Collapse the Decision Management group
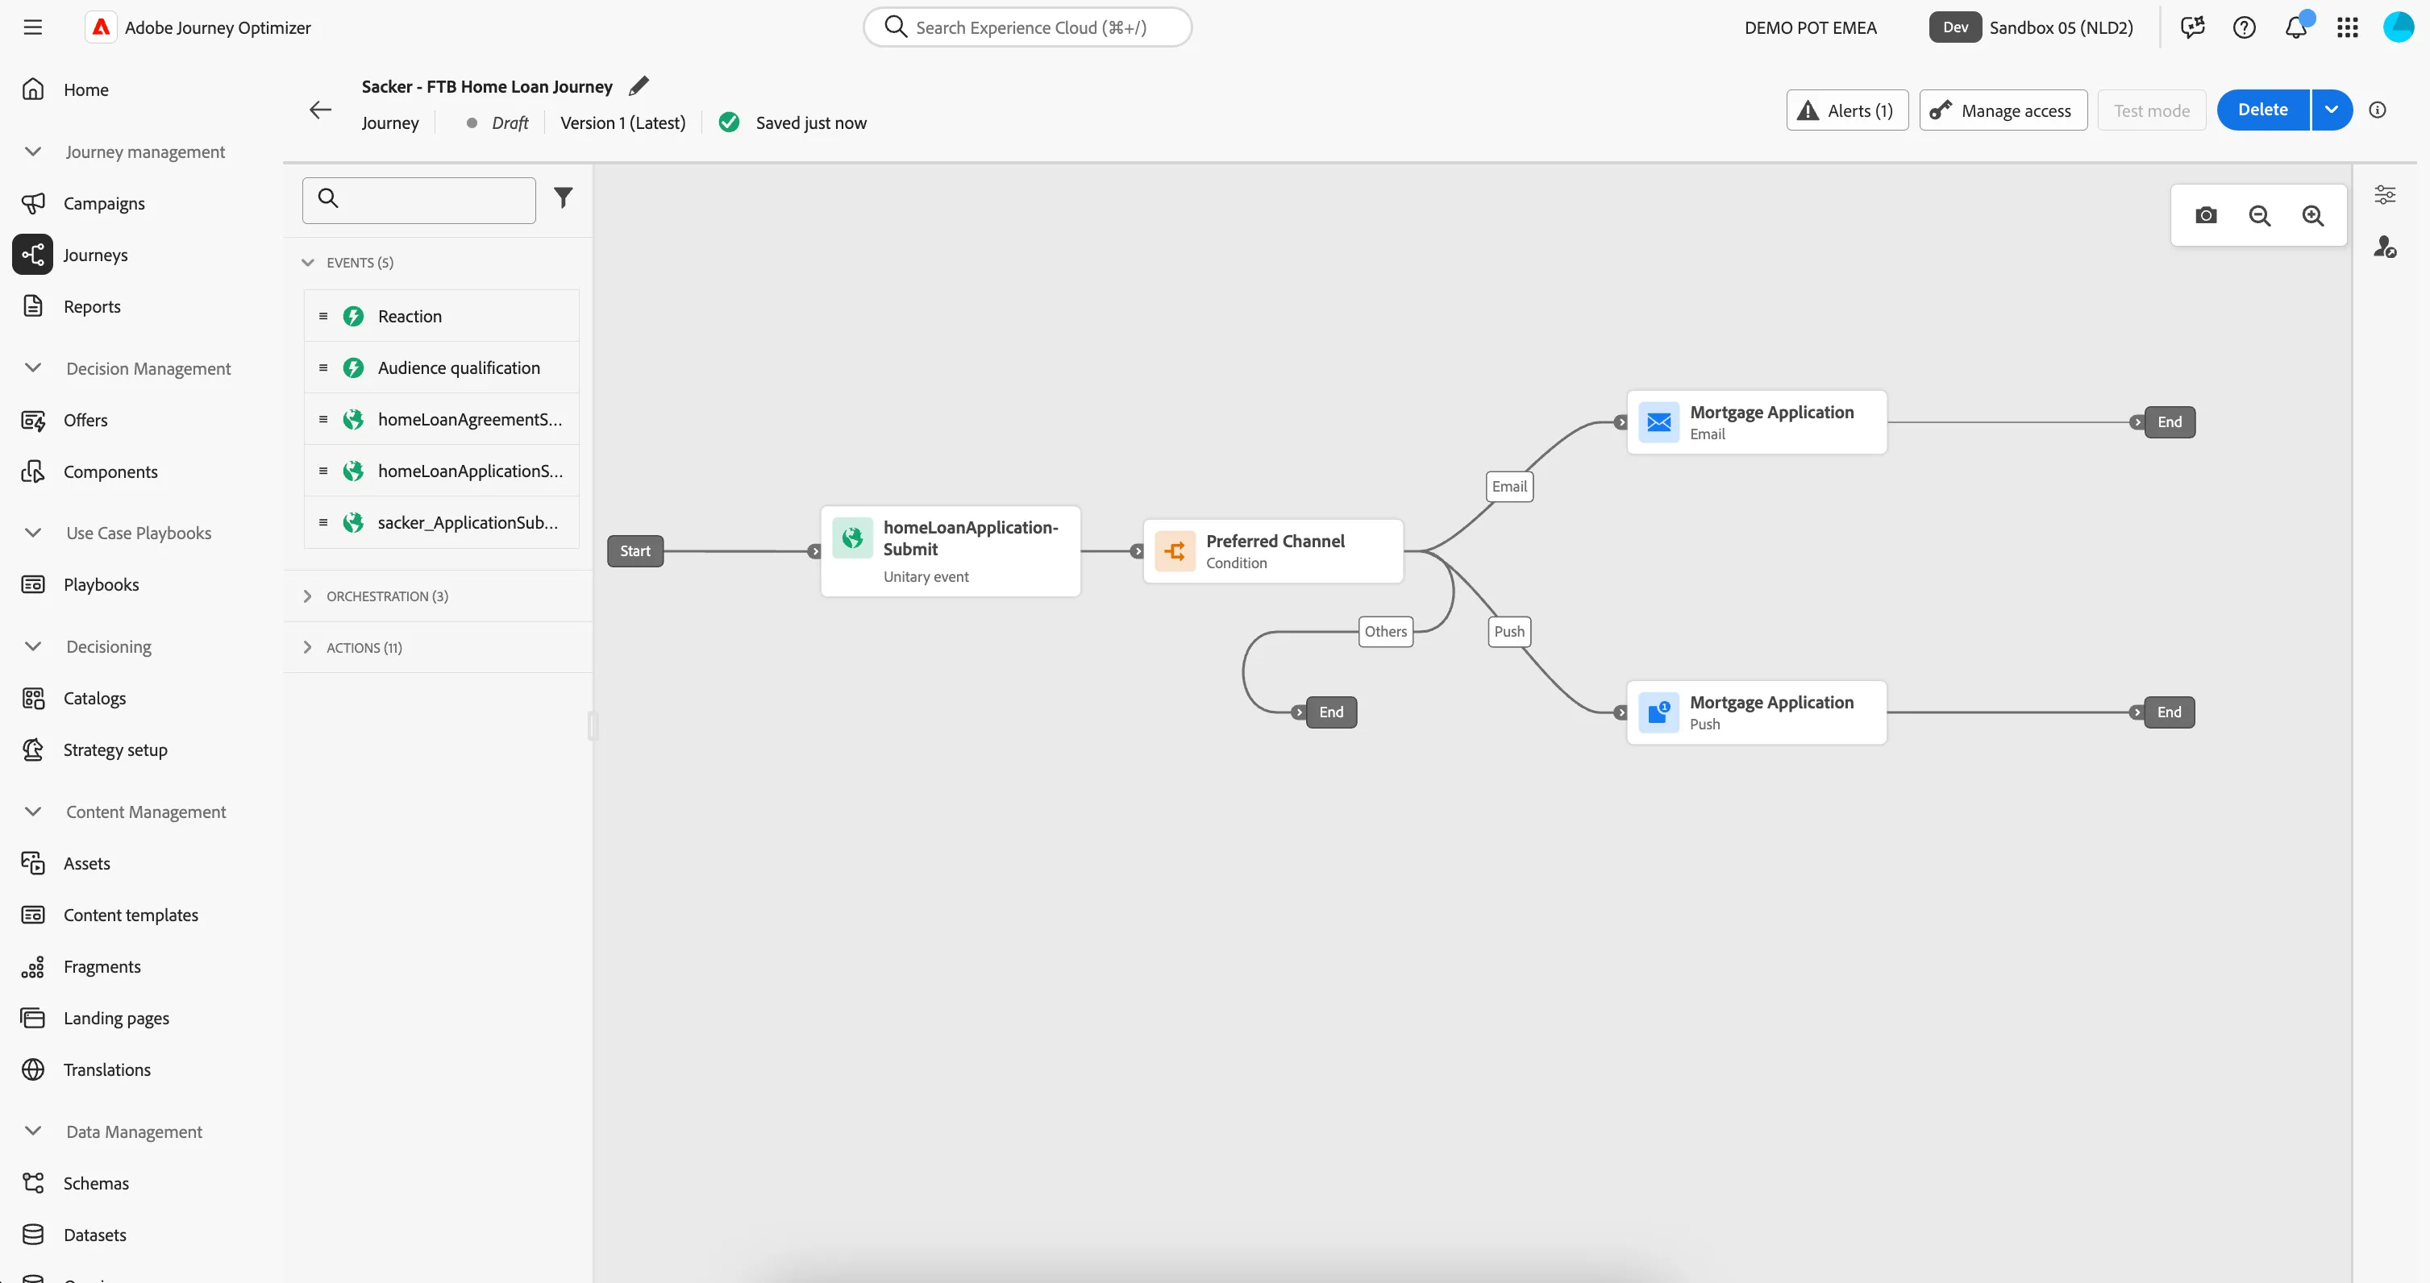The height and width of the screenshot is (1283, 2430). tap(33, 368)
